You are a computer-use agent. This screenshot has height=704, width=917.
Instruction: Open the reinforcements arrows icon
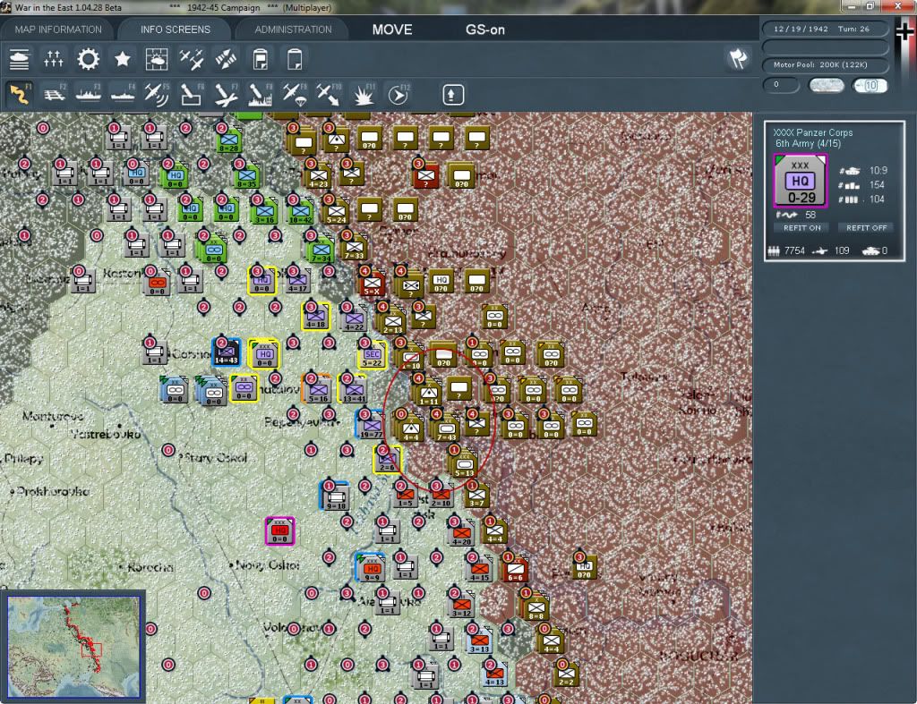click(53, 59)
